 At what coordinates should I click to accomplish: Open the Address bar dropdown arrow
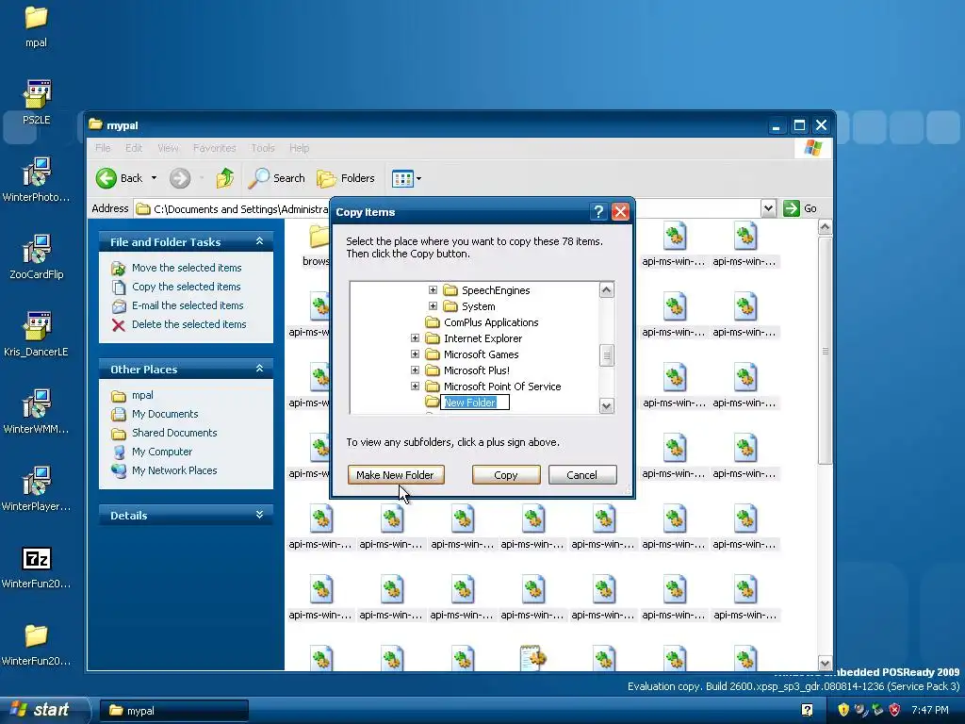pos(768,208)
